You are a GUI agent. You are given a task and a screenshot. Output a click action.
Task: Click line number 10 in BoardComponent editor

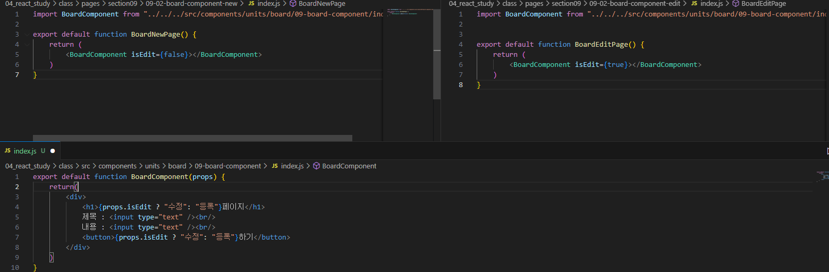[15, 268]
